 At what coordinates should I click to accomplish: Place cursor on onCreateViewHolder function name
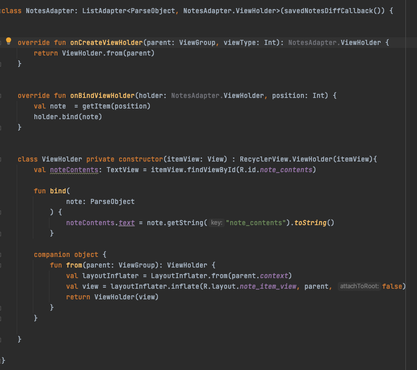click(107, 42)
